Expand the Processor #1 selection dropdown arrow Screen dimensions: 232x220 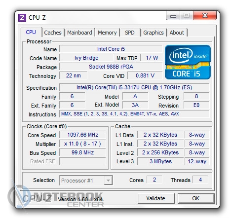108,181
